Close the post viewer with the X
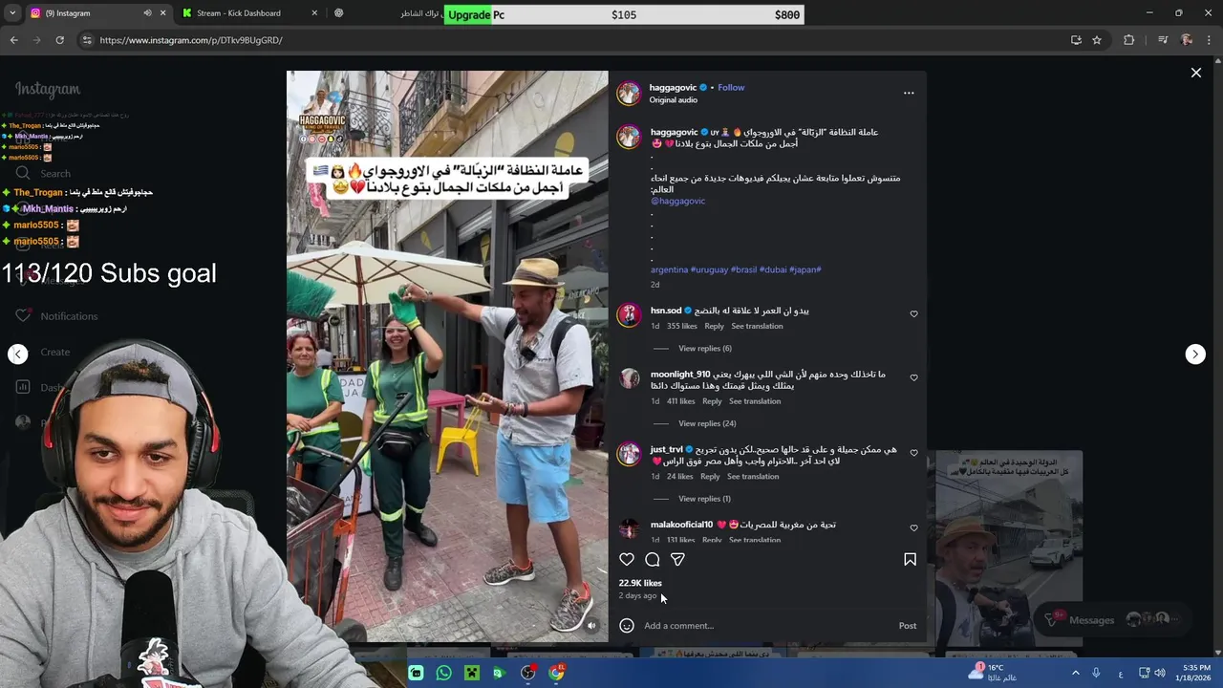 (1195, 73)
